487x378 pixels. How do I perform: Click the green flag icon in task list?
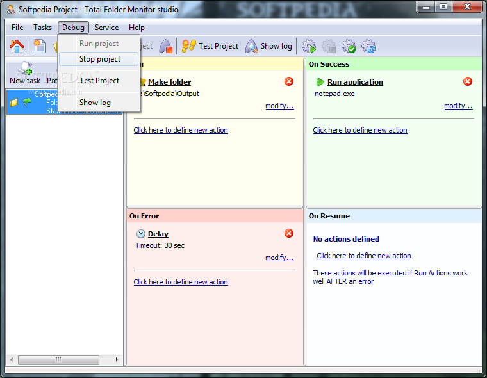click(x=28, y=102)
